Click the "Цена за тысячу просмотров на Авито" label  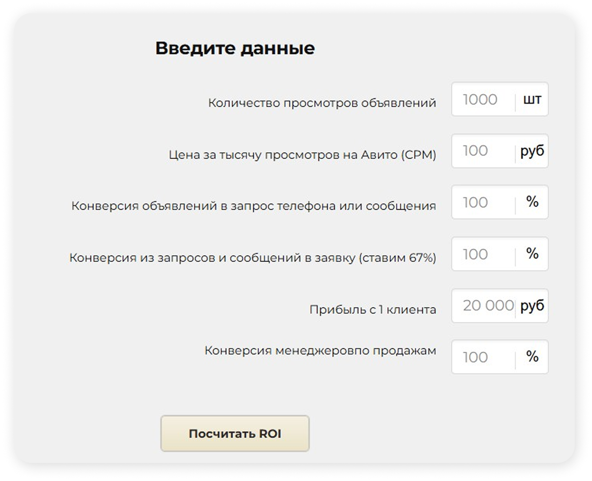tap(302, 155)
